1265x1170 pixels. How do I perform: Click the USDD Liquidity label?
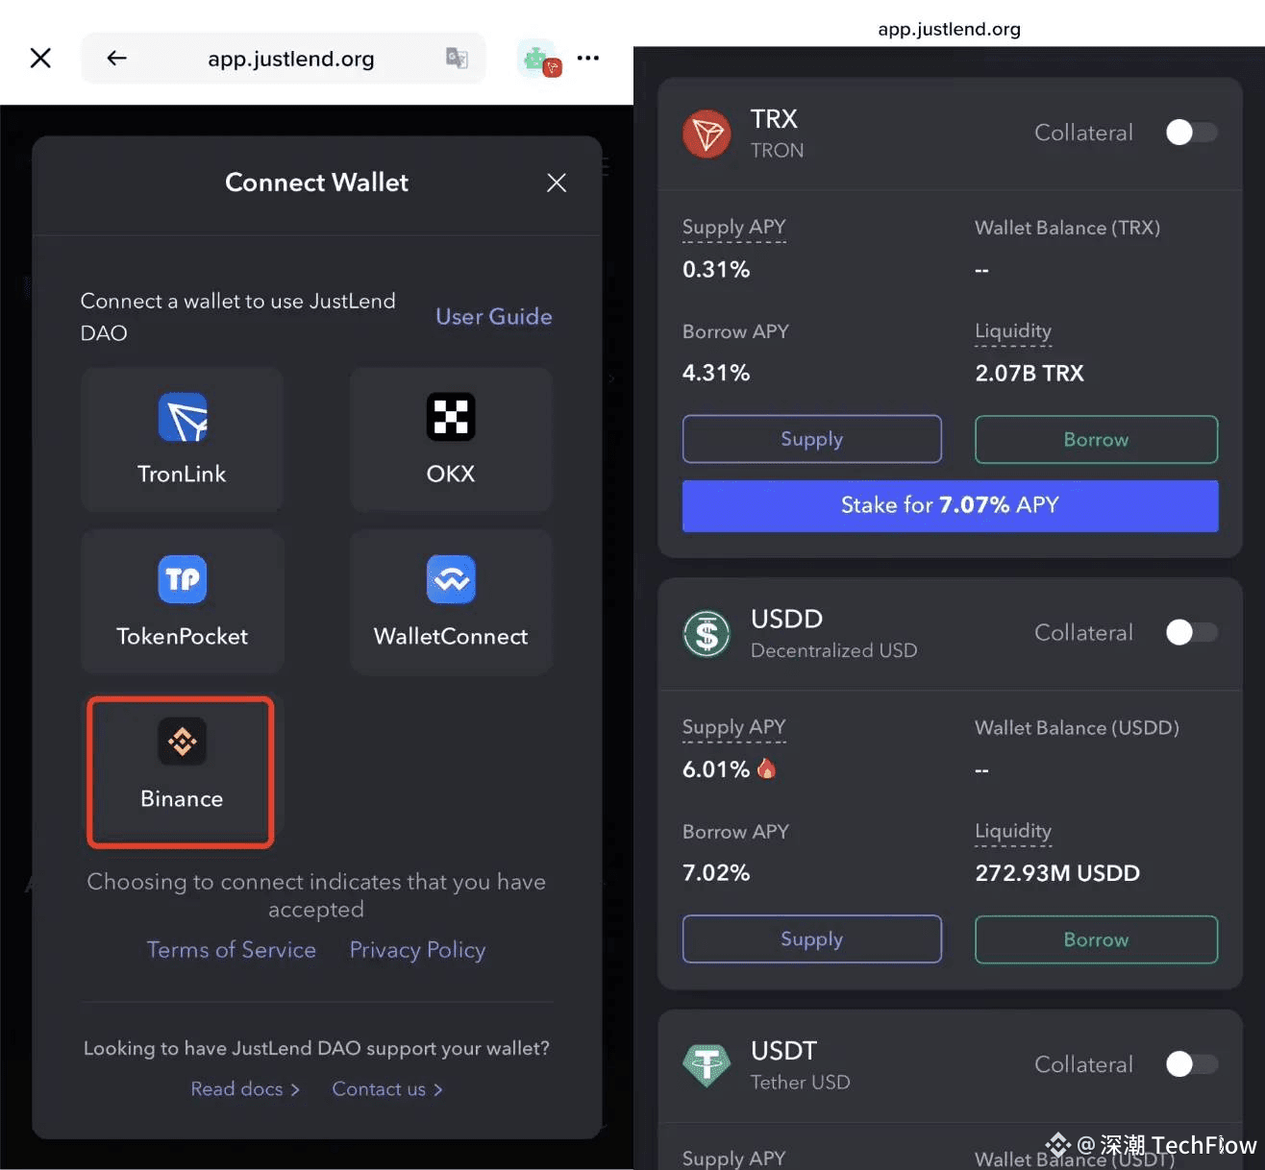click(x=1013, y=832)
